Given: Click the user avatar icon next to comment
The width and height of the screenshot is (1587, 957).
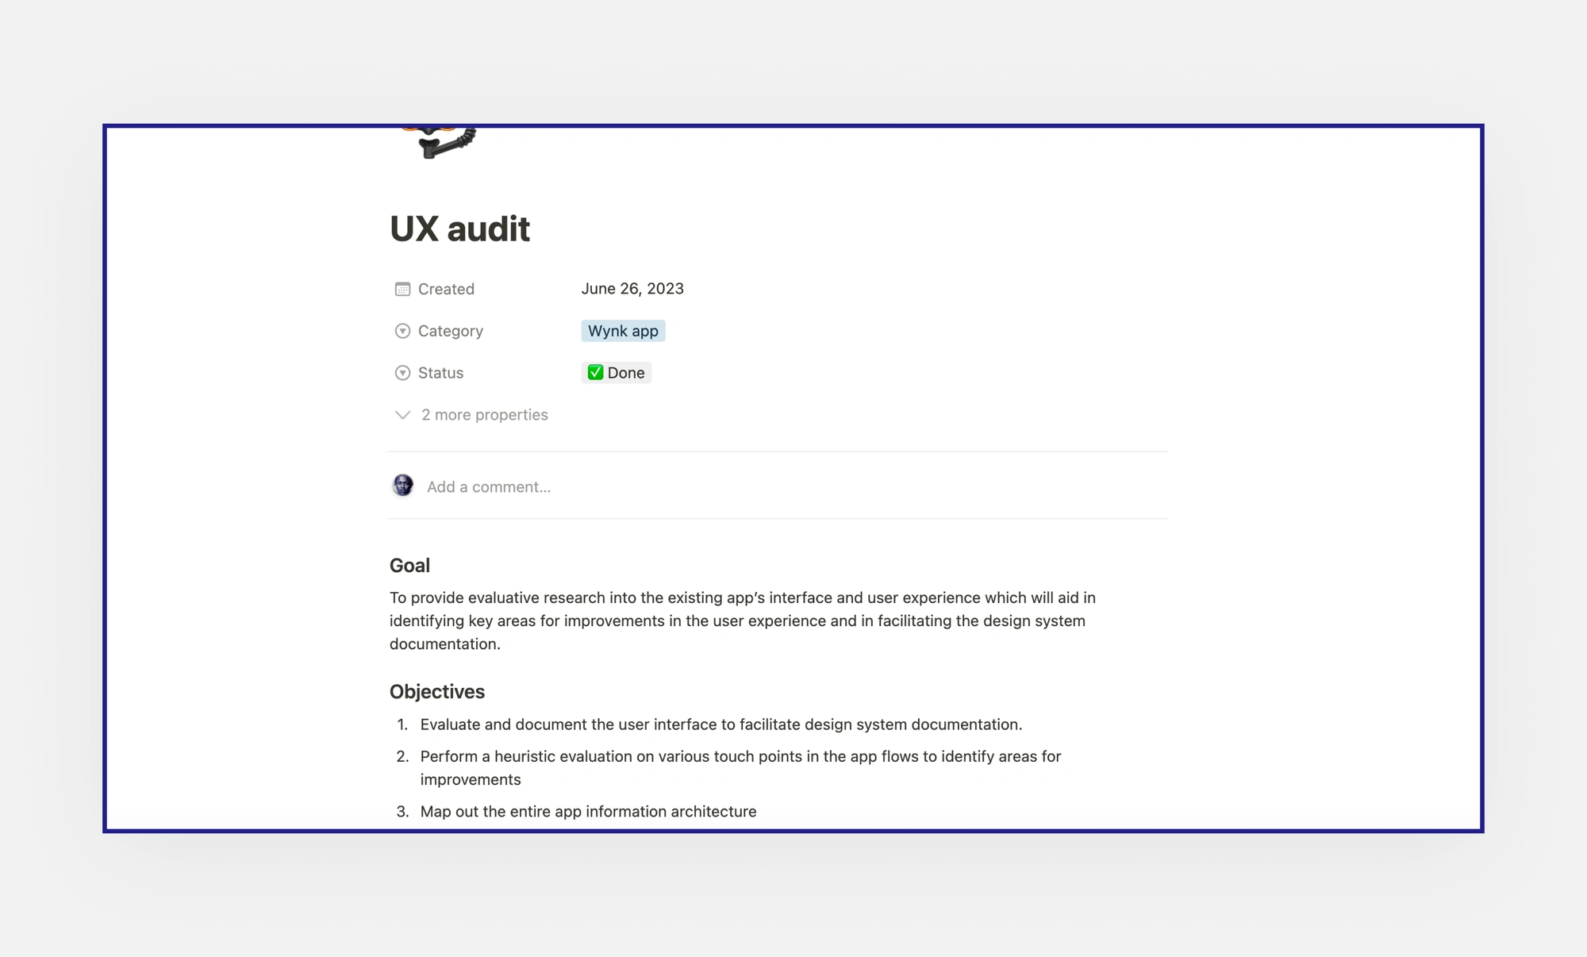Looking at the screenshot, I should pos(404,486).
